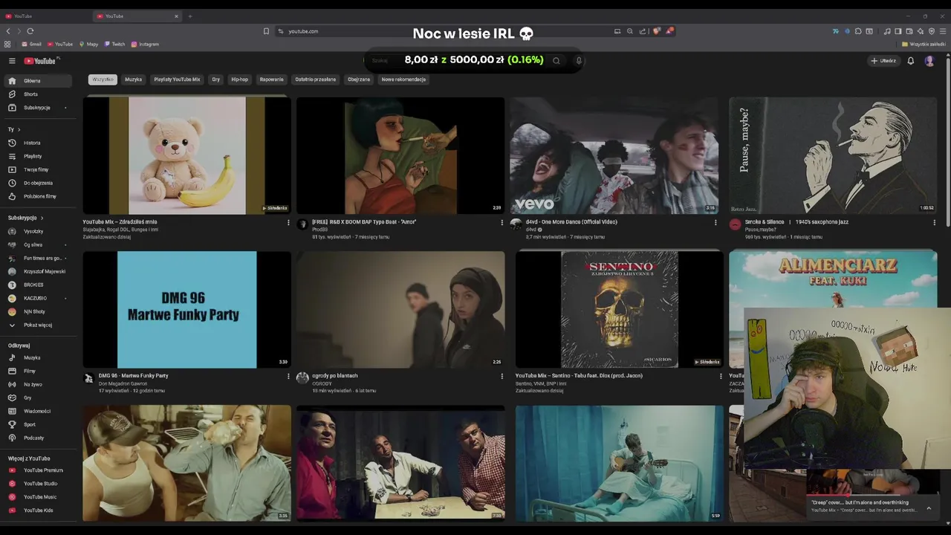This screenshot has width=951, height=535.
Task: Open Historia watch history
Action: coord(39,143)
